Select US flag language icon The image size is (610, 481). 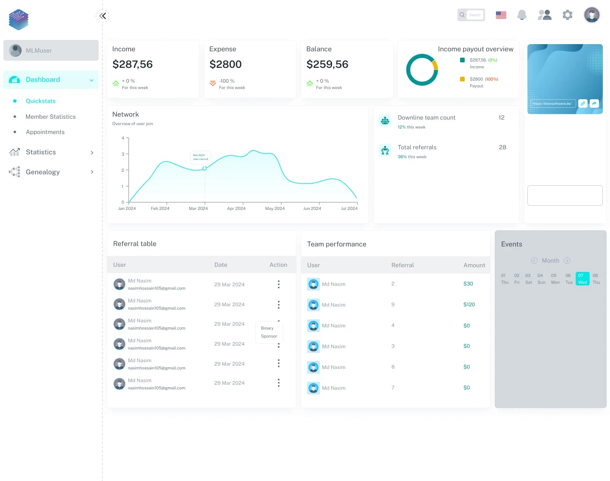coord(501,15)
